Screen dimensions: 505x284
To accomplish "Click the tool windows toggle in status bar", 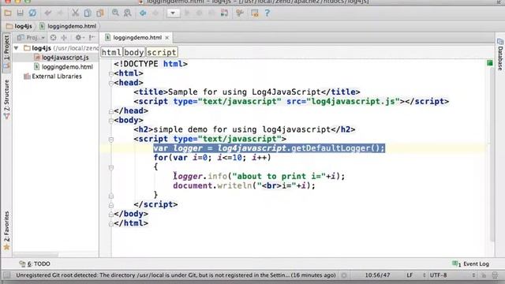I will [7, 275].
